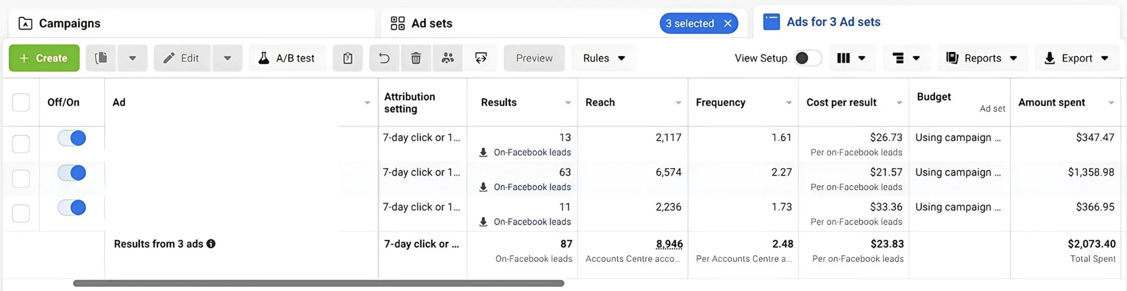Expand the Rules dropdown
The height and width of the screenshot is (291, 1127).
604,58
